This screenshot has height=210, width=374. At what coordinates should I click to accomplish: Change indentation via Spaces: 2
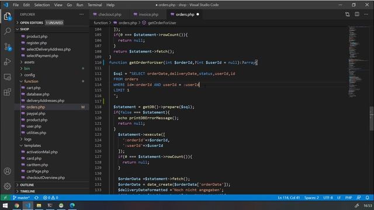(311, 198)
